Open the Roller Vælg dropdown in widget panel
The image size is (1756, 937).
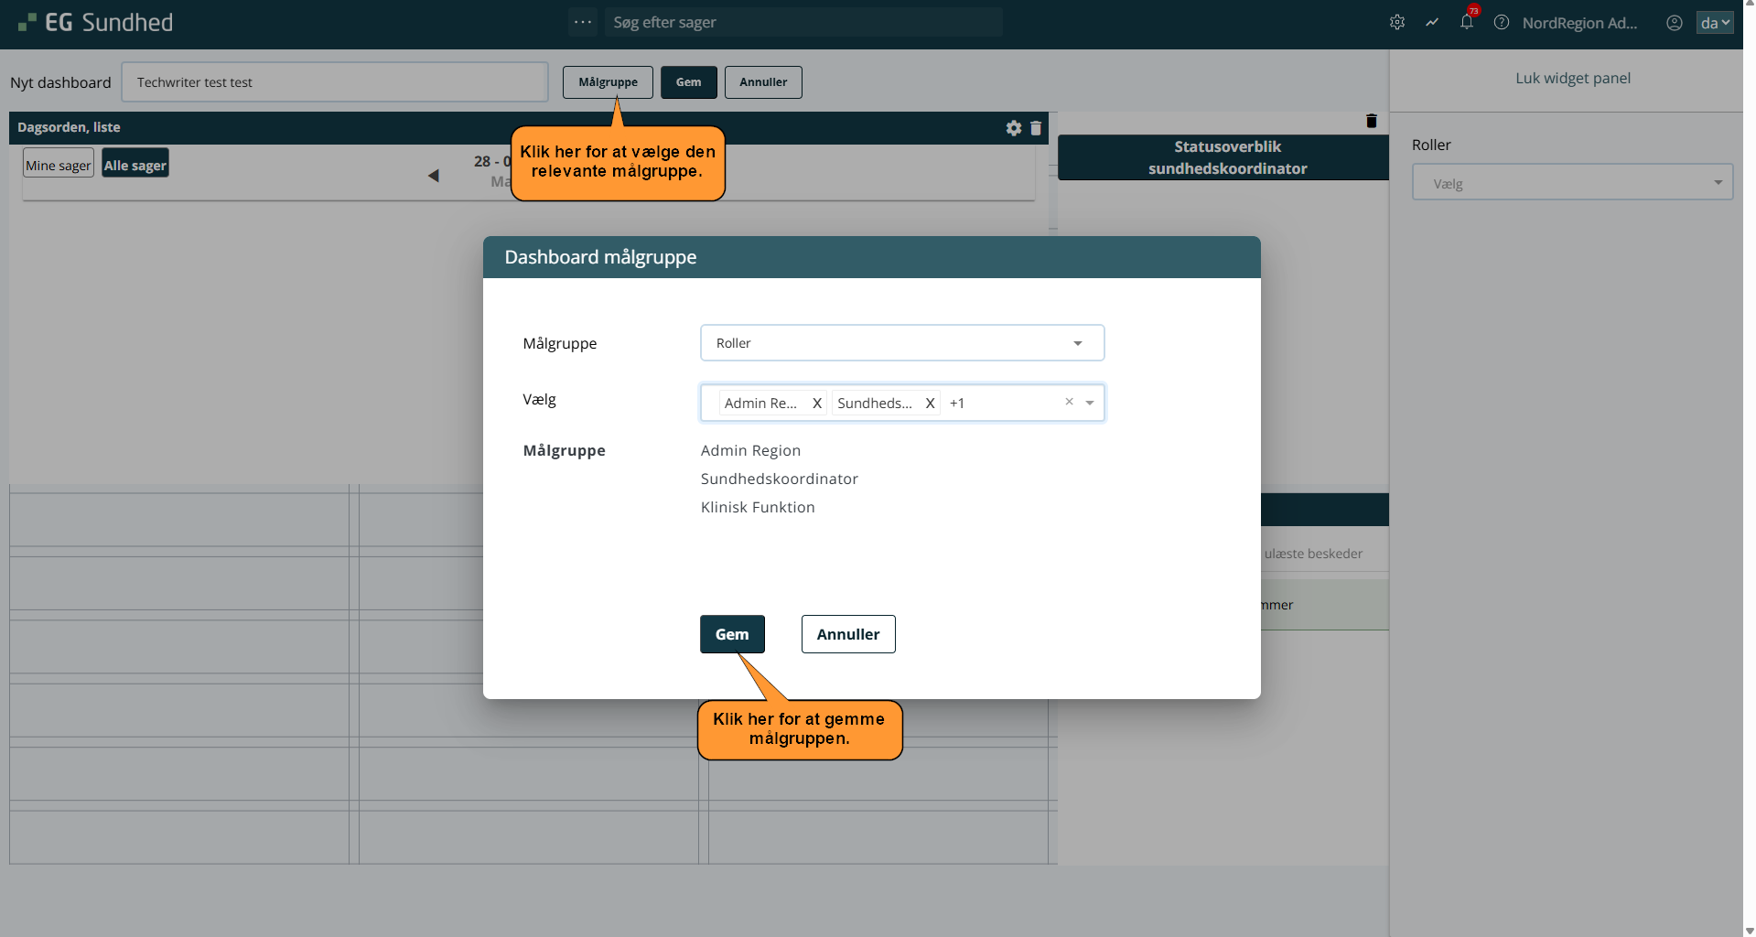click(x=1572, y=183)
